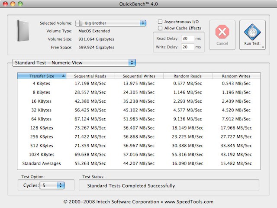The image size is (277, 208).
Task: Click the hard drive volume icon
Action: (x=23, y=30)
